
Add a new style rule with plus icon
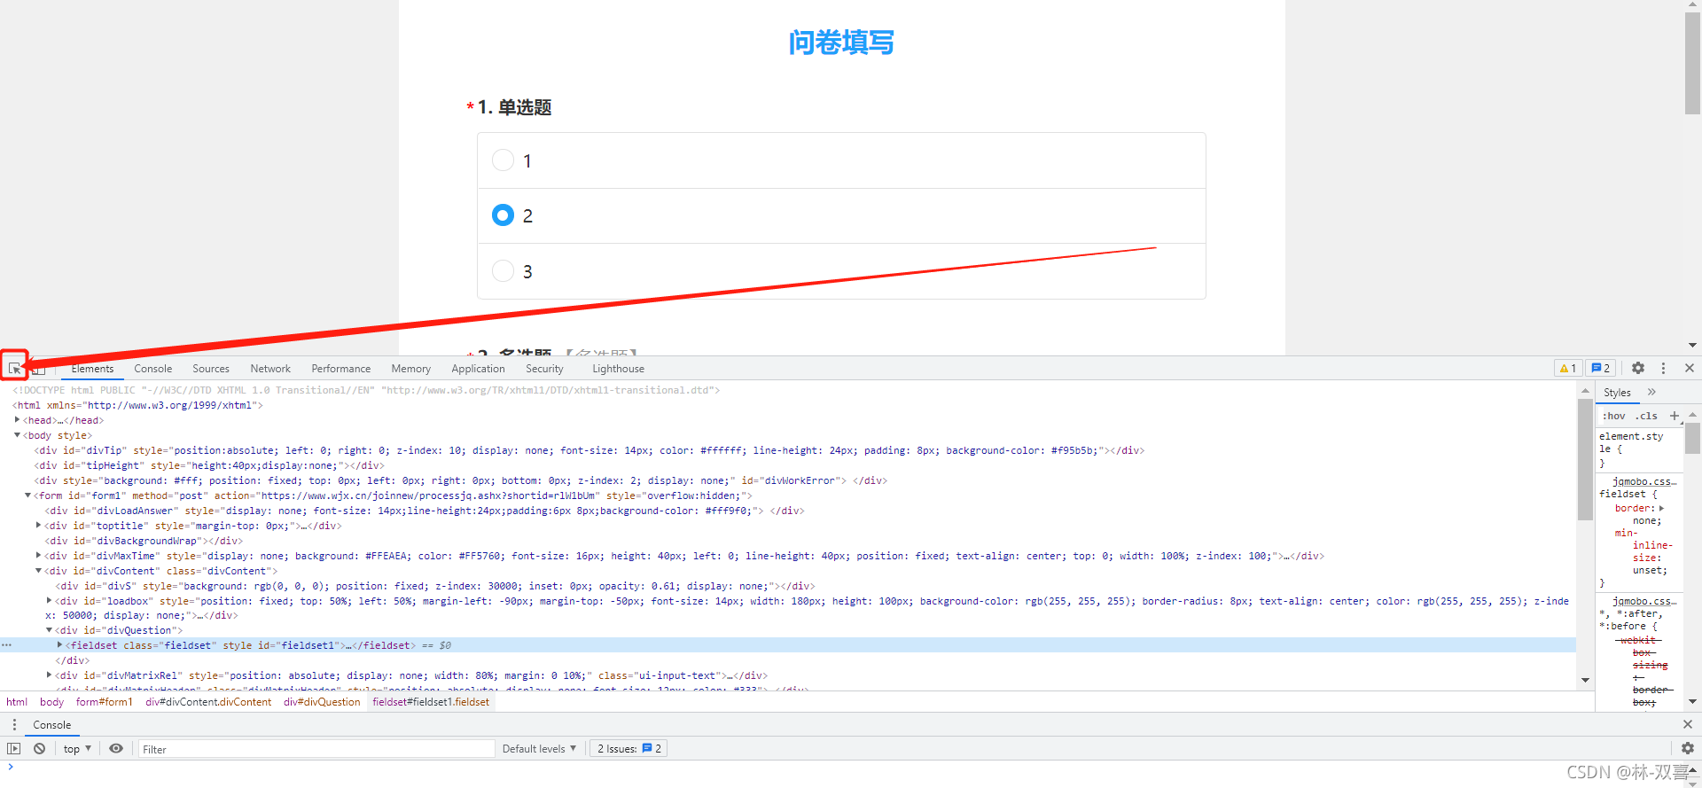1675,416
